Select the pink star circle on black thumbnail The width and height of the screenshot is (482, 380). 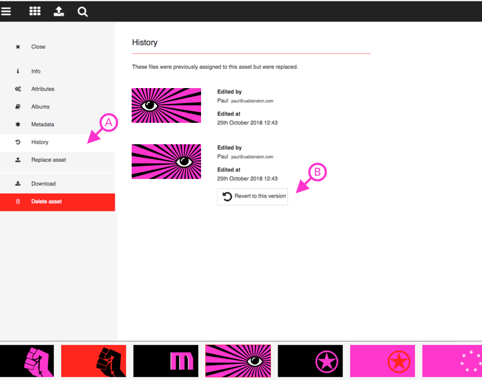(x=310, y=361)
